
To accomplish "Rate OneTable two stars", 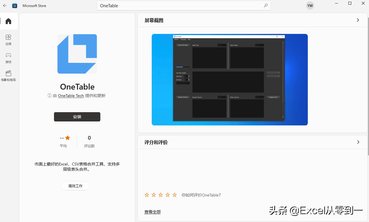I will click(154, 195).
